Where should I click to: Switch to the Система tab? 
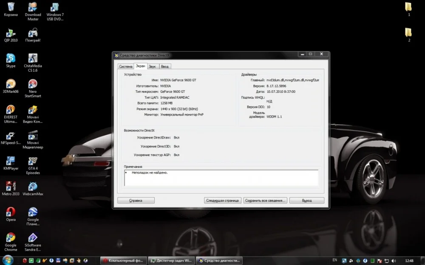pos(125,67)
